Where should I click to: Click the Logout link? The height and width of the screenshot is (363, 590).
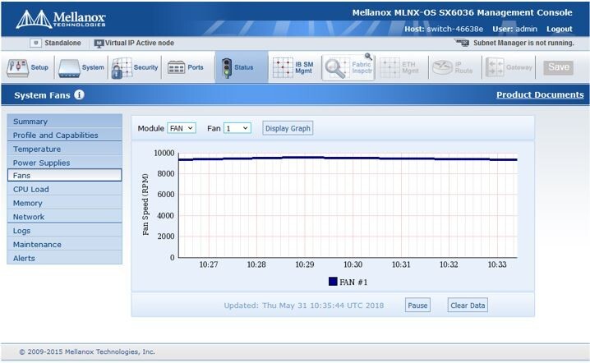[559, 30]
